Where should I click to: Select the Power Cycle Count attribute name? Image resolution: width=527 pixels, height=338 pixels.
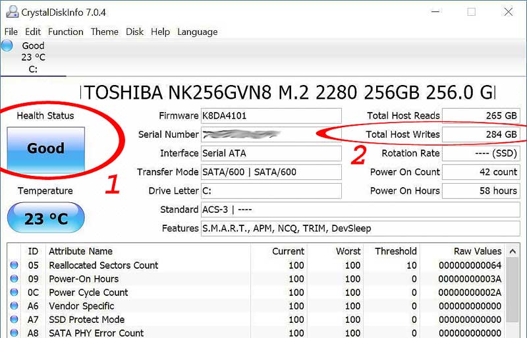(x=88, y=293)
